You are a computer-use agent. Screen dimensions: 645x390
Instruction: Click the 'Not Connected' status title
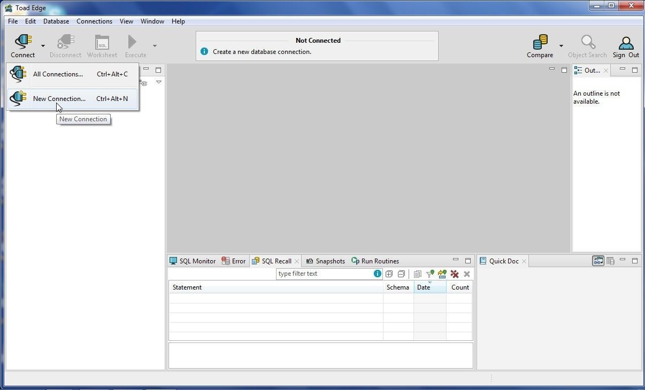(318, 41)
